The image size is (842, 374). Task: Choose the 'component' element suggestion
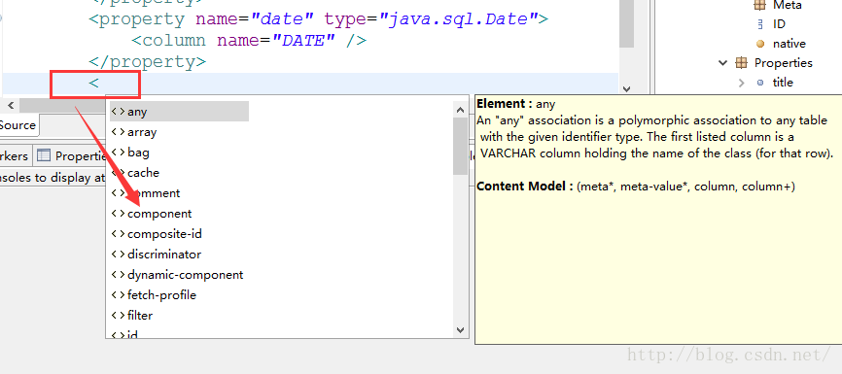click(x=159, y=214)
